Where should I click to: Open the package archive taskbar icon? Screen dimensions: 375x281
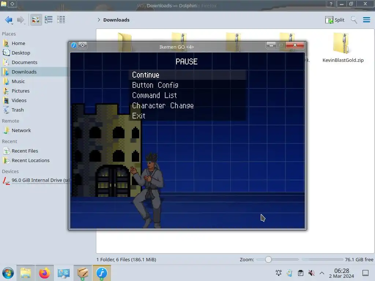pyautogui.click(x=82, y=273)
